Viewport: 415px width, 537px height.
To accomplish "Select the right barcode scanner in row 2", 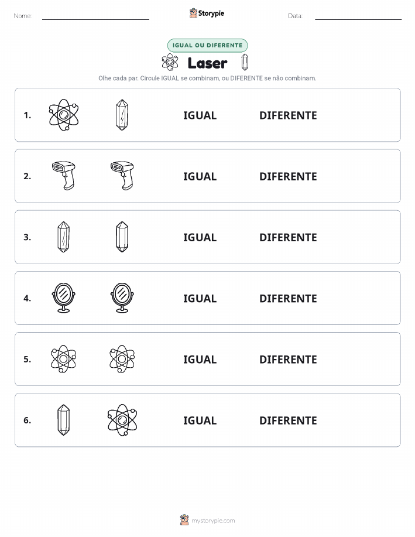I will [x=122, y=176].
